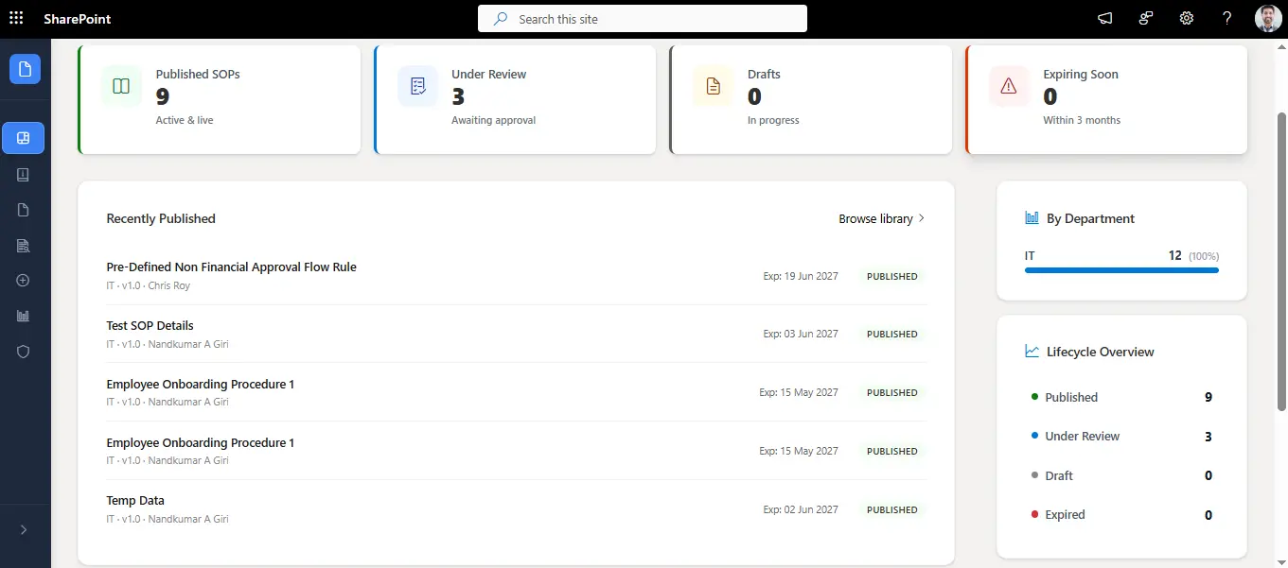Click the Lifecycle Overview trend icon

click(x=1032, y=352)
